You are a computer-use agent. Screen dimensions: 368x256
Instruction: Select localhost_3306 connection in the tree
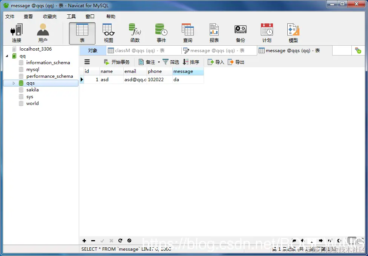(35, 49)
